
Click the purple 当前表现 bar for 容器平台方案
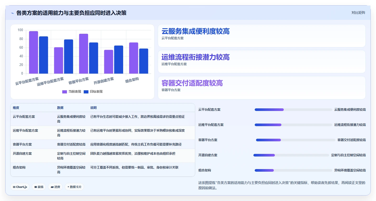(x=84, y=54)
